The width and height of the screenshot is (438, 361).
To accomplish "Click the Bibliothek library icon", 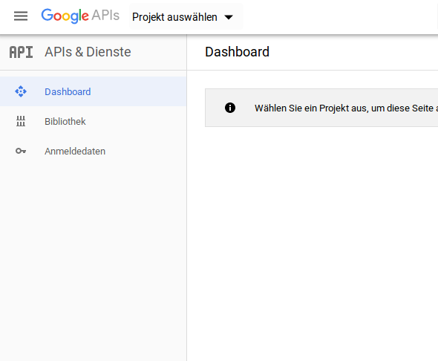I will [21, 121].
